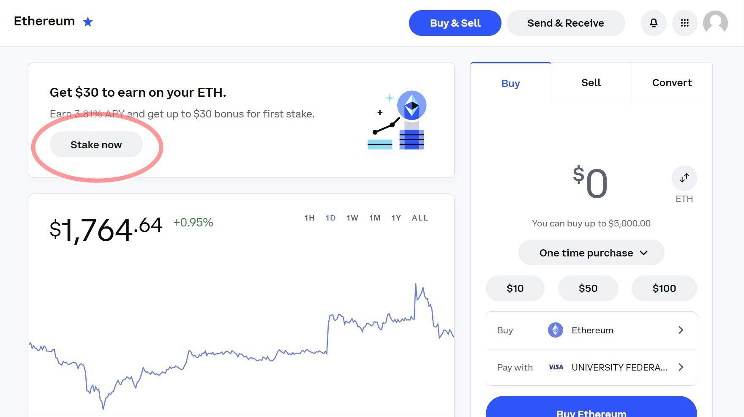This screenshot has width=744, height=417.
Task: Toggle the Ethereum favorite star
Action: pos(88,22)
